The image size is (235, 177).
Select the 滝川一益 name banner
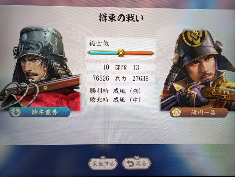pos(199,113)
